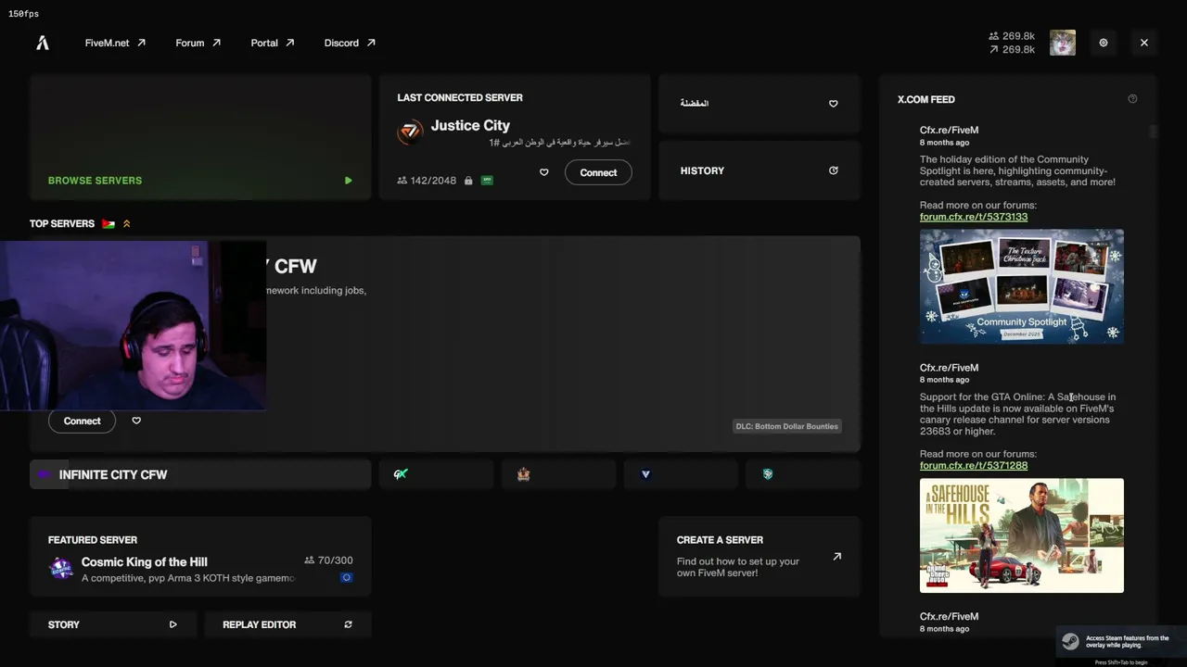Close the launcher with the X button

click(1144, 43)
